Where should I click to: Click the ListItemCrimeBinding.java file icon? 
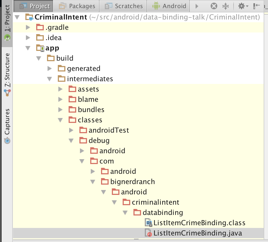pos(148,233)
